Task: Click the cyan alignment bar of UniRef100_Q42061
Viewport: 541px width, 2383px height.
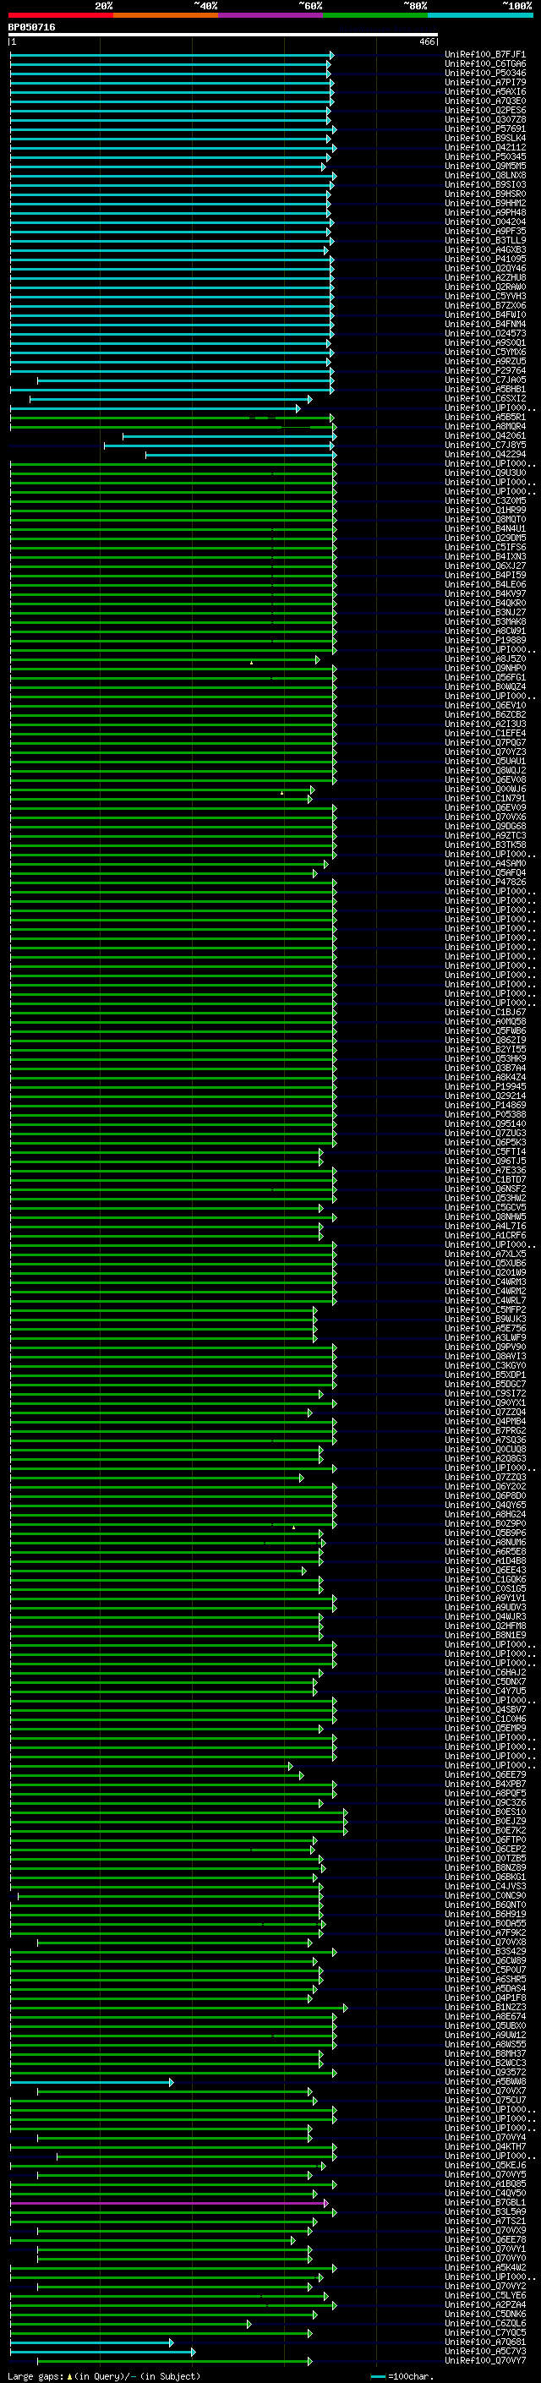Action: click(x=229, y=435)
